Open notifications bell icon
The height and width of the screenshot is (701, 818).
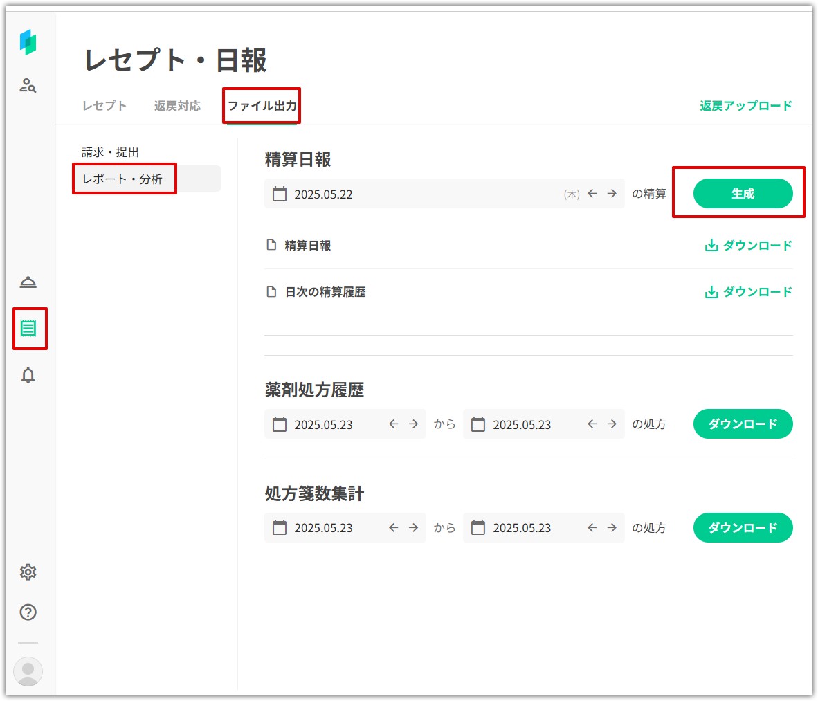pyautogui.click(x=28, y=375)
